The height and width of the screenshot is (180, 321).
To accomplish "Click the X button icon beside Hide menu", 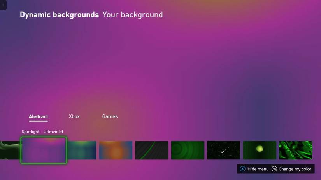I will tap(242, 169).
